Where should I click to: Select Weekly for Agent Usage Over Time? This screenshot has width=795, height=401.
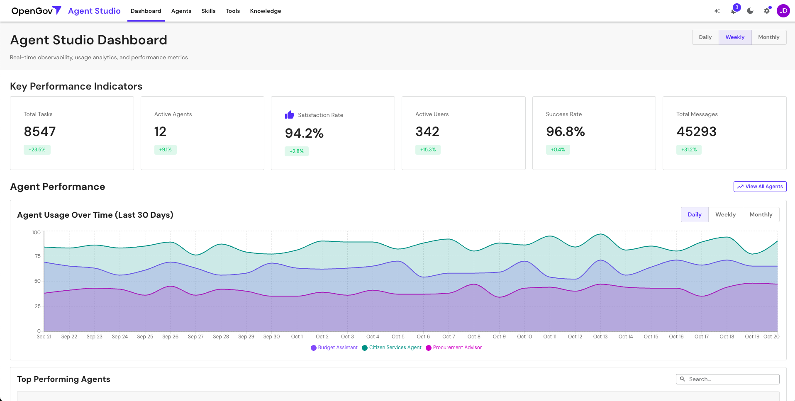pos(725,214)
